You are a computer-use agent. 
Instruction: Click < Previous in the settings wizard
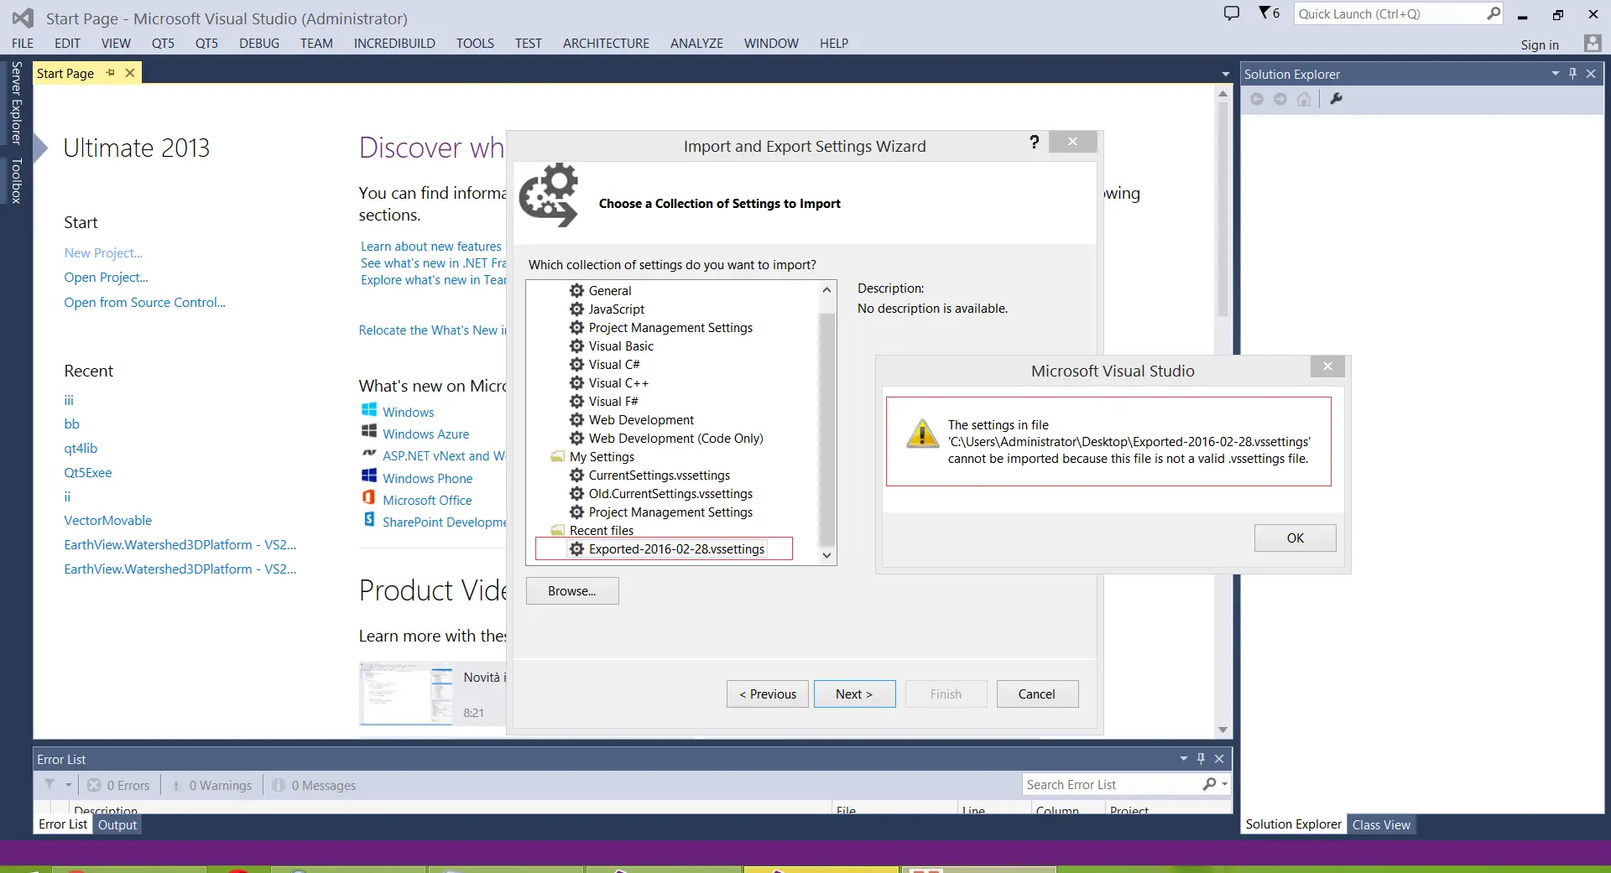click(x=767, y=694)
